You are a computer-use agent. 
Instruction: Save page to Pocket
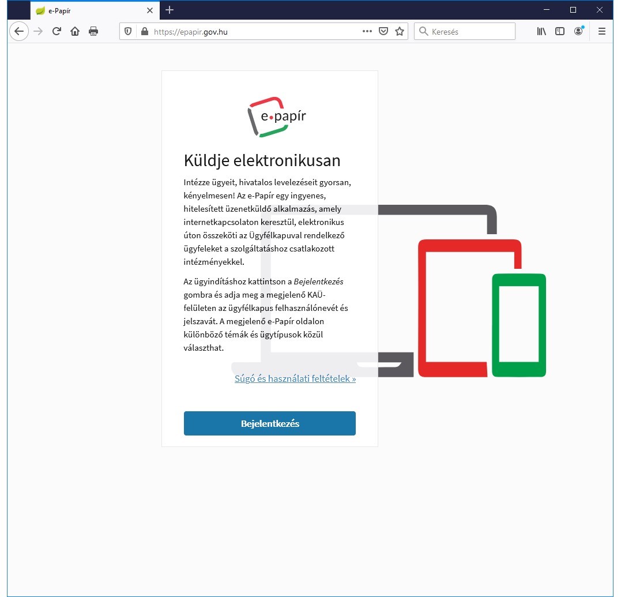pyautogui.click(x=383, y=31)
